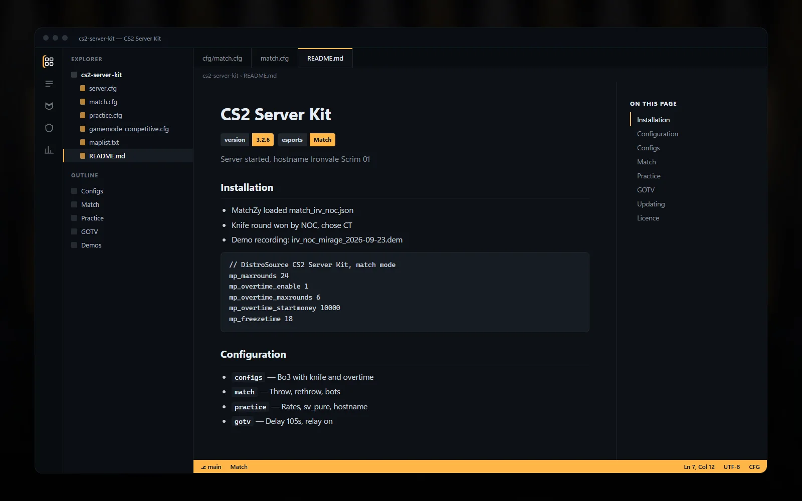802x501 pixels.
Task: Click the folder icon beside cs2-server-kit
Action: tap(74, 75)
